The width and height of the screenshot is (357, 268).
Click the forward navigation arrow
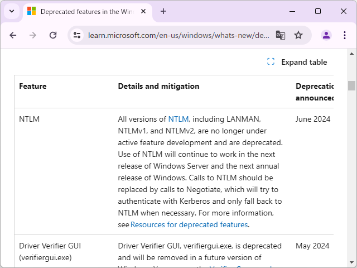pyautogui.click(x=33, y=35)
